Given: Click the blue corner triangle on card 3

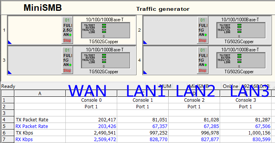Looking at the screenshot, I should point(9,72).
